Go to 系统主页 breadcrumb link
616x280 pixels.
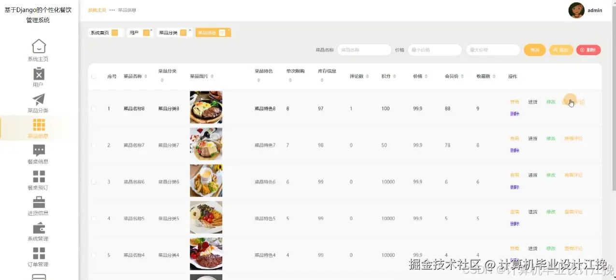97,10
